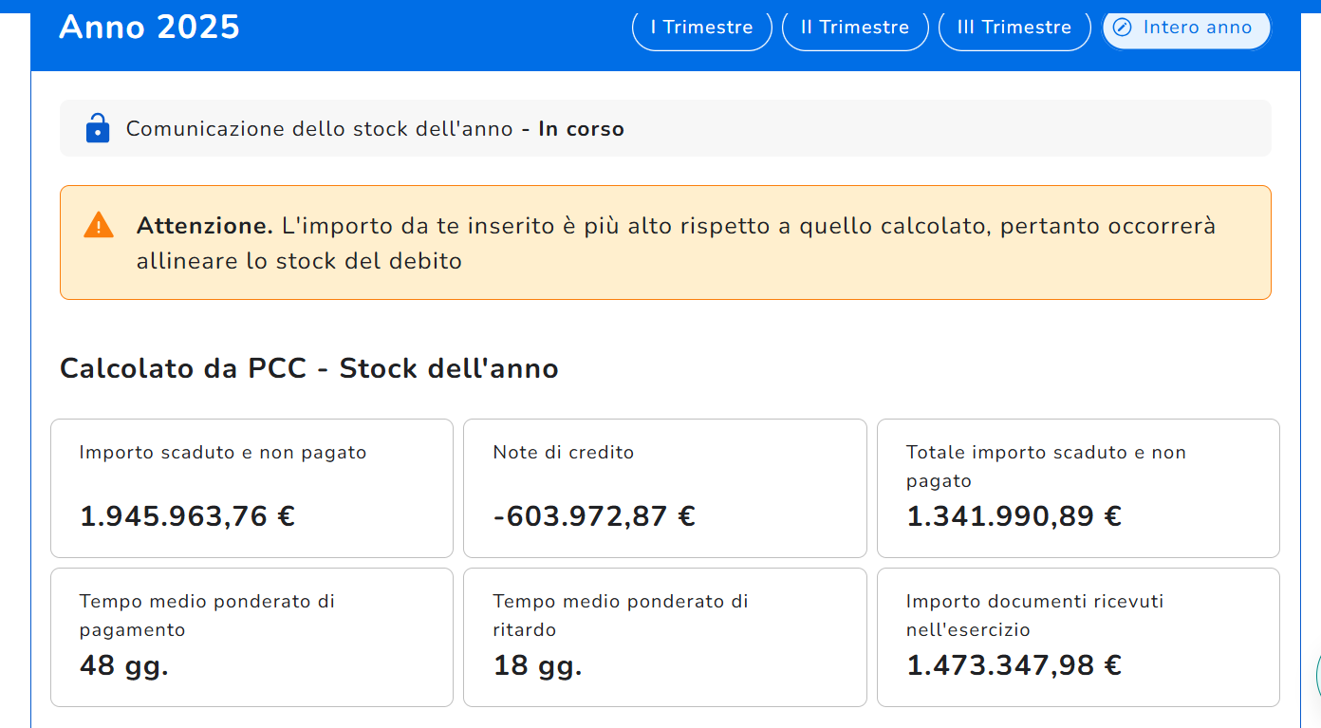Click the 'Tempo medio ponderato di ritardo' card
The width and height of the screenshot is (1321, 728).
point(664,637)
